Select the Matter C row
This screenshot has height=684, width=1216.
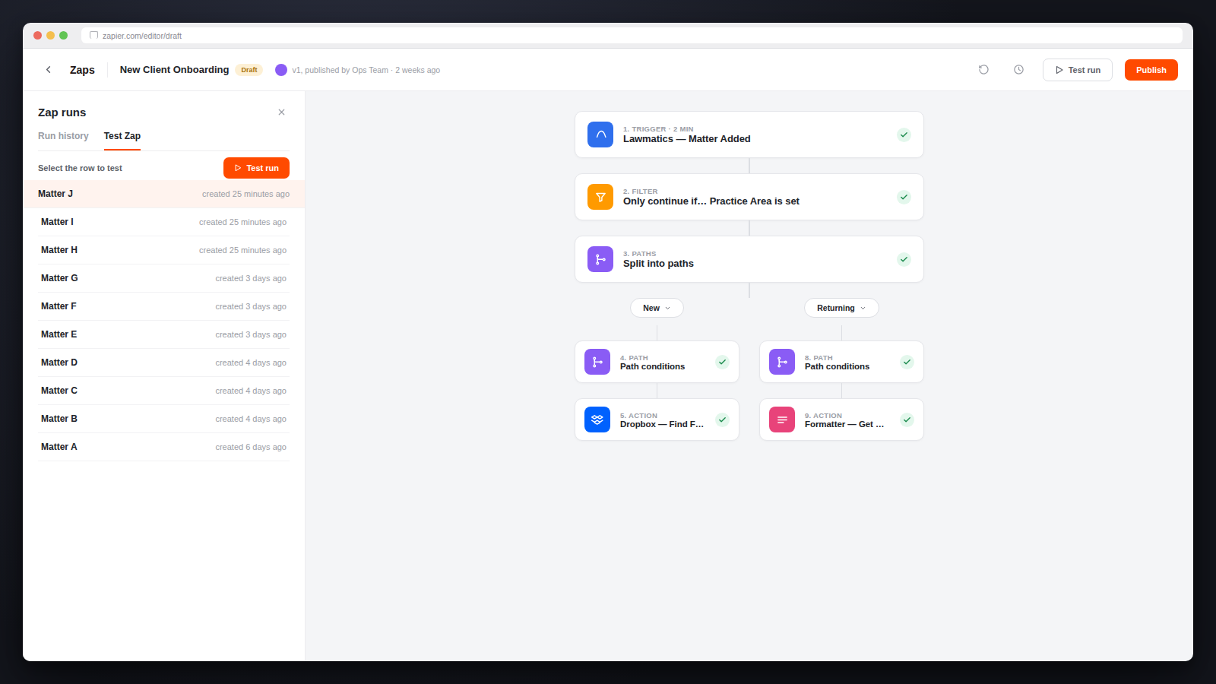click(x=163, y=391)
